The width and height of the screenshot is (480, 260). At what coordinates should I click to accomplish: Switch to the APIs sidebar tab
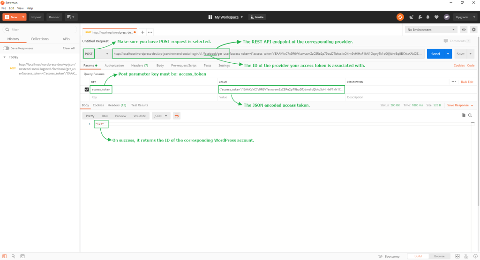(66, 39)
